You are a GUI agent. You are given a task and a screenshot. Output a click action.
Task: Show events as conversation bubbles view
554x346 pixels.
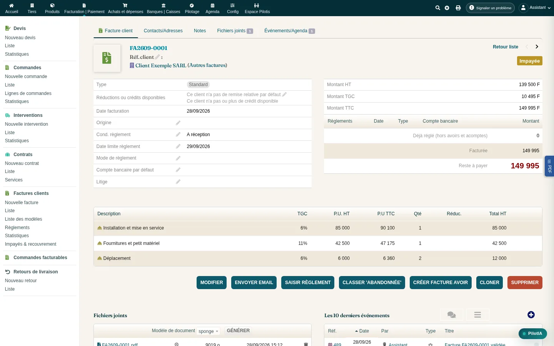tap(452, 315)
